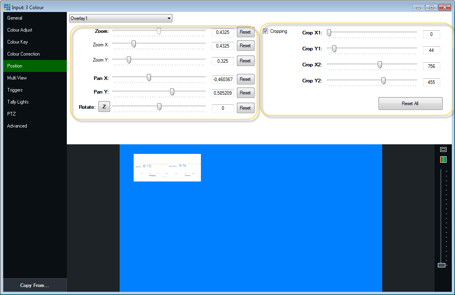This screenshot has width=455, height=295.
Task: Select the Tally Lights section
Action: [18, 102]
